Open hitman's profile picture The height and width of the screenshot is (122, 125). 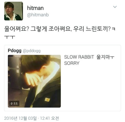point(14,11)
